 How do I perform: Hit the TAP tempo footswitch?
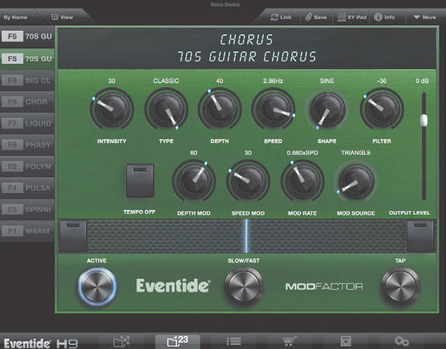[x=400, y=286]
